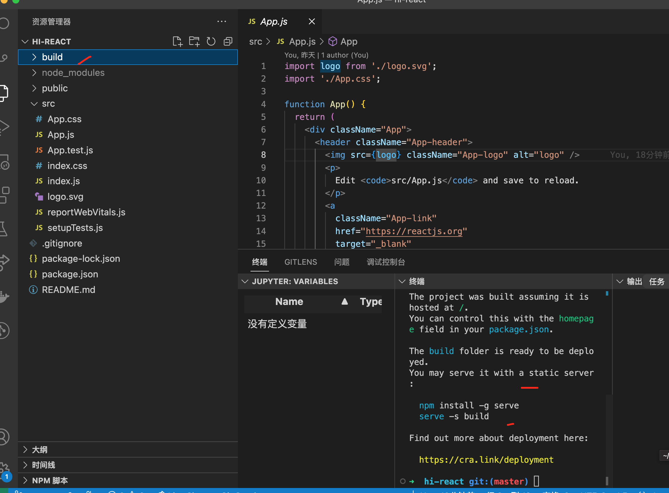The height and width of the screenshot is (493, 669).
Task: Open package.json in the file tree
Action: (x=70, y=274)
